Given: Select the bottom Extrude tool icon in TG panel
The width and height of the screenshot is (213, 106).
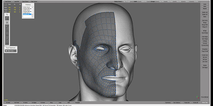Looking at the screenshot, I should (x=7, y=43).
